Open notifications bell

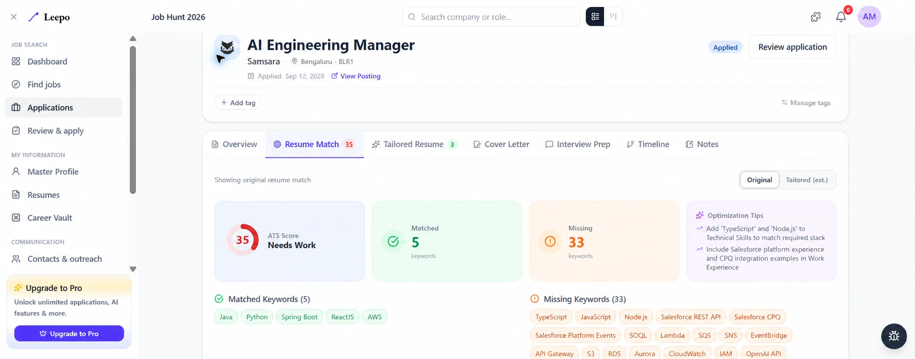point(841,17)
